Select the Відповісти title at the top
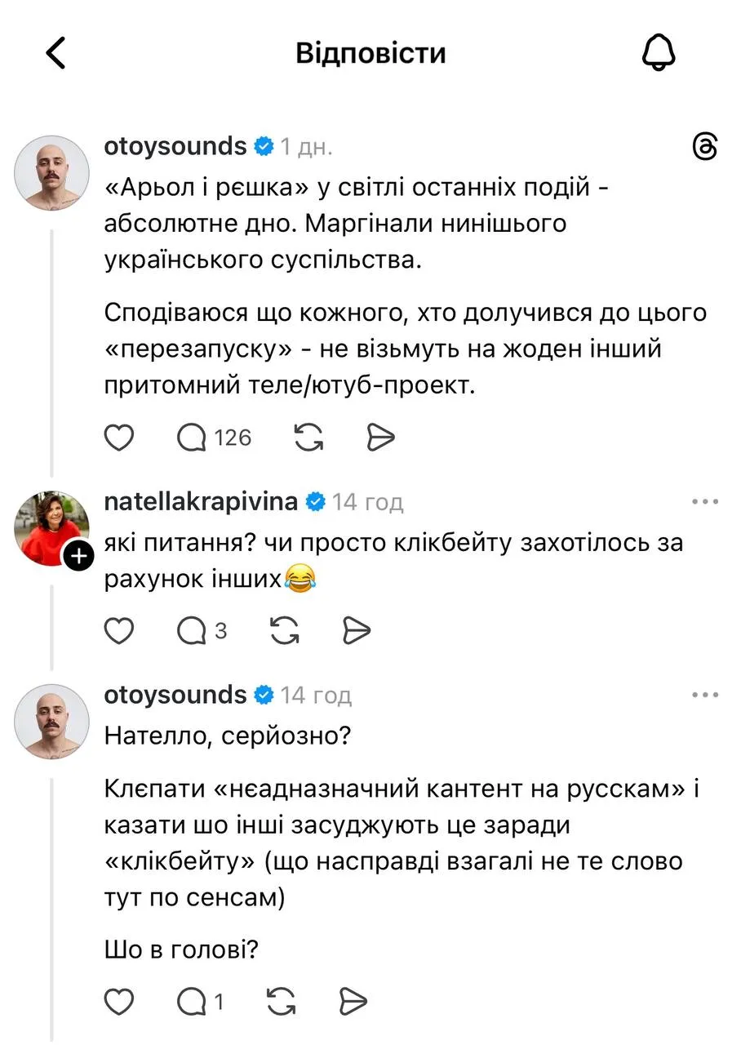 click(x=370, y=51)
